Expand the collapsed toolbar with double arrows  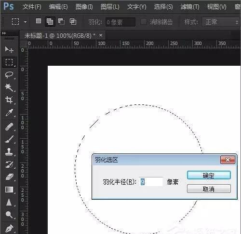coord(4,33)
